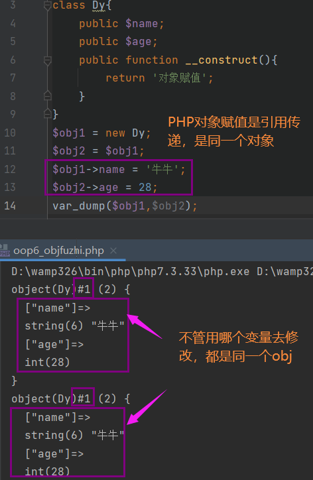Click the public $name declaration
The width and height of the screenshot is (313, 480).
point(121,24)
